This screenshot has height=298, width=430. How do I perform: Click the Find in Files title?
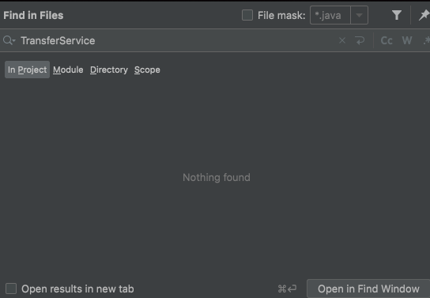click(33, 15)
